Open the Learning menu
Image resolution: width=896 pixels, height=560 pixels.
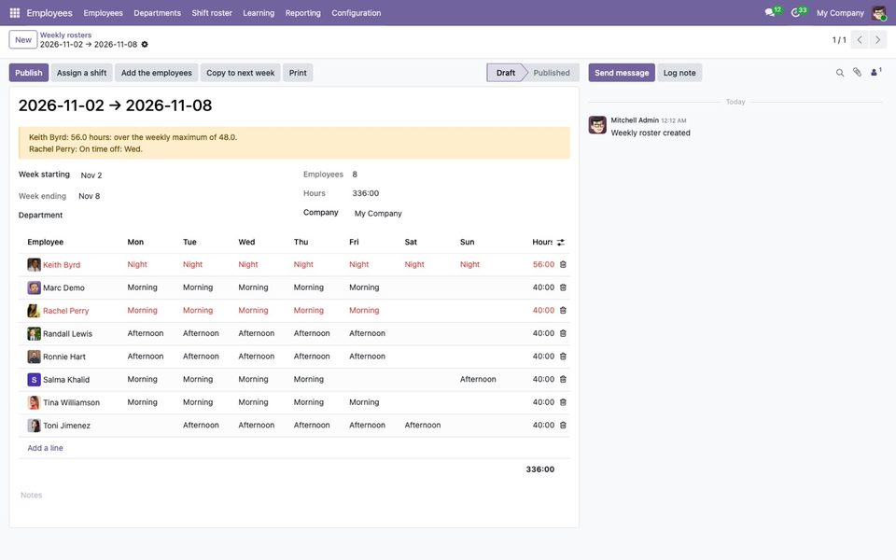[x=259, y=12]
